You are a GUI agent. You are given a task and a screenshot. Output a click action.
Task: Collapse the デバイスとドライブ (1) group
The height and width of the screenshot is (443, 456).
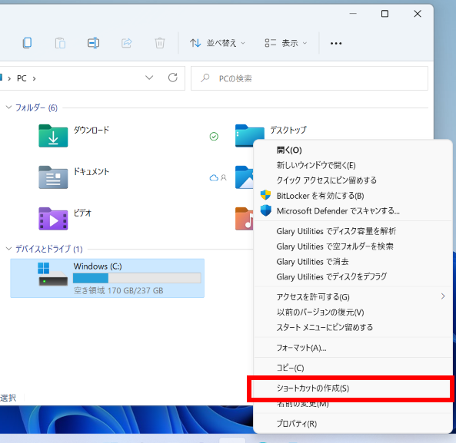[x=8, y=249]
